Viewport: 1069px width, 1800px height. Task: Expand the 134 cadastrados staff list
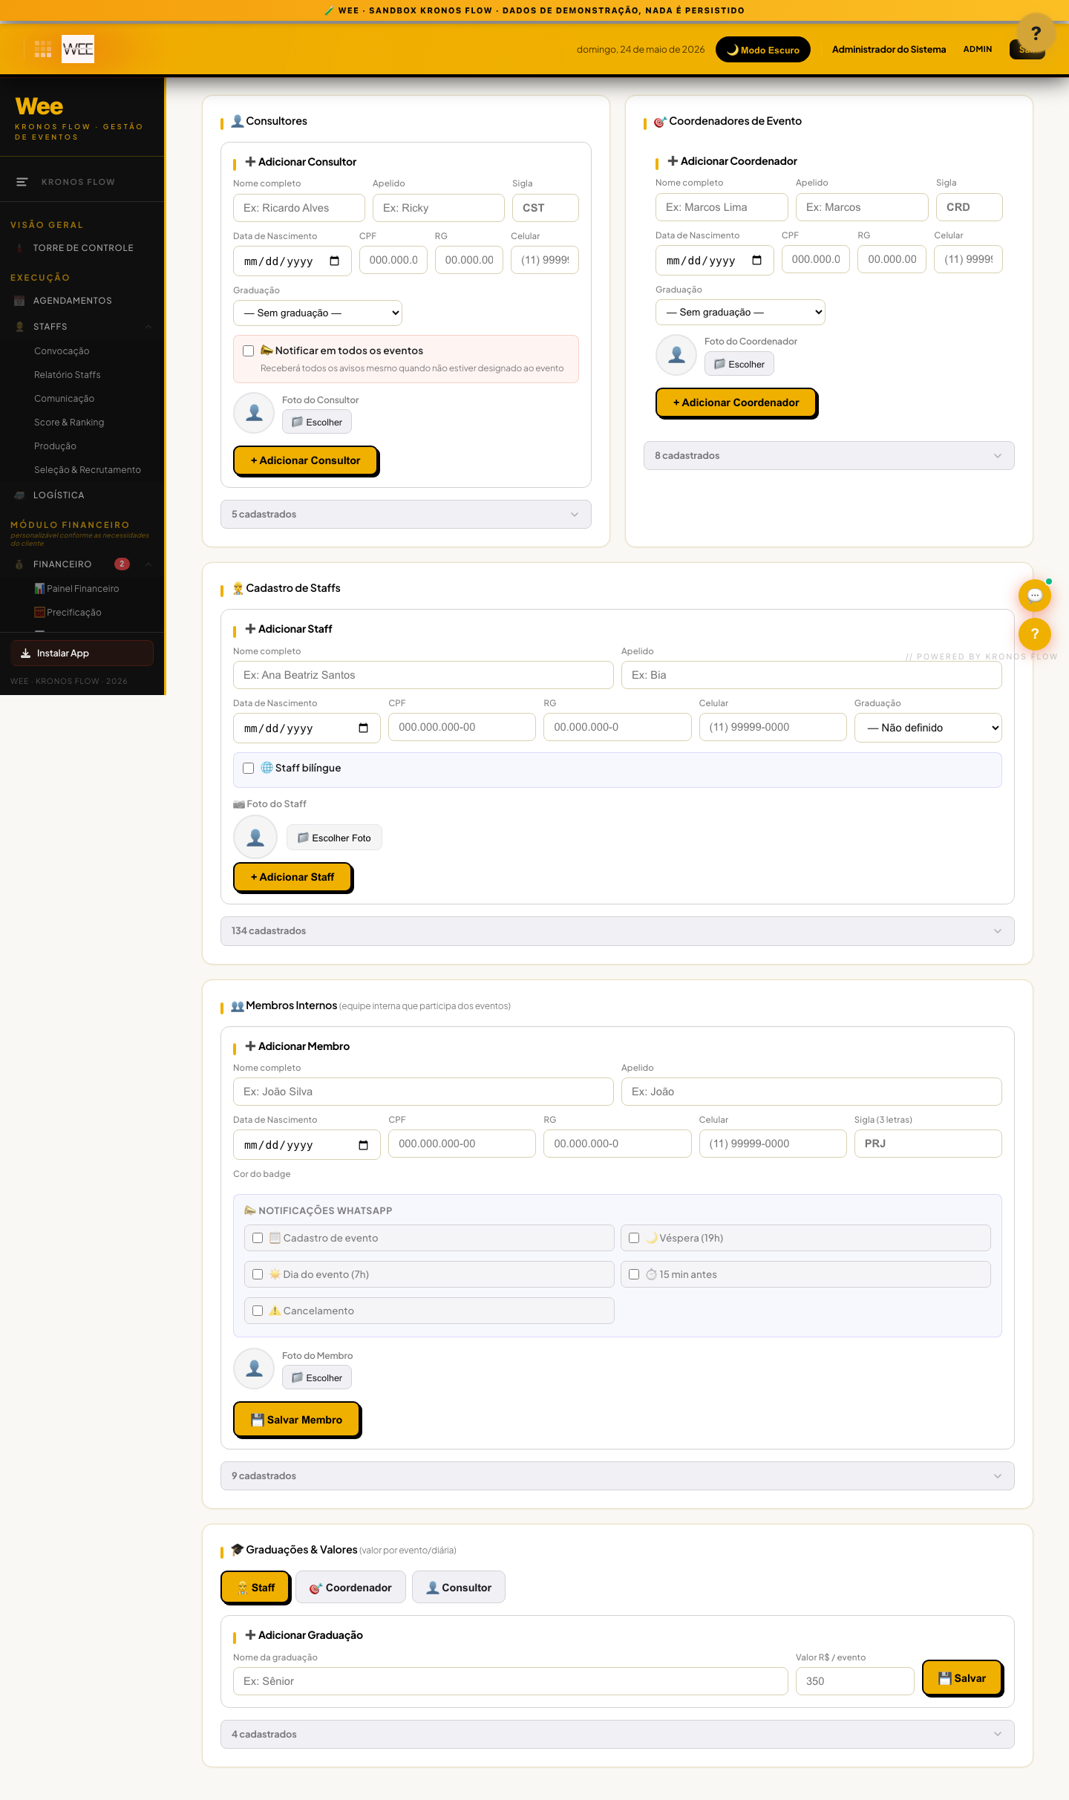click(618, 931)
